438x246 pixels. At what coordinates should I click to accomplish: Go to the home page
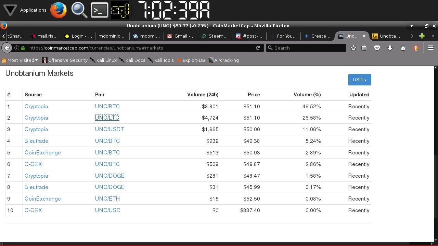(403, 48)
